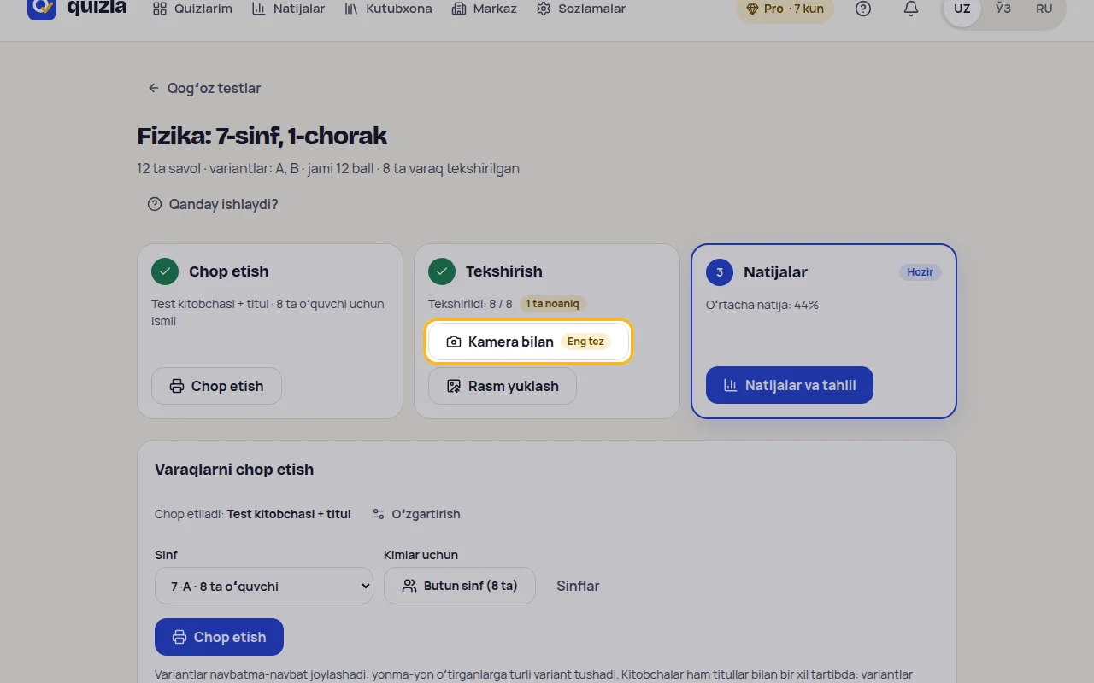Image resolution: width=1094 pixels, height=683 pixels.
Task: Go to Kutubxona in top navigation
Action: [388, 9]
